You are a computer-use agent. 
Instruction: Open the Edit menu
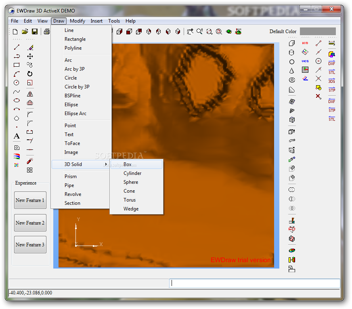[x=28, y=21]
